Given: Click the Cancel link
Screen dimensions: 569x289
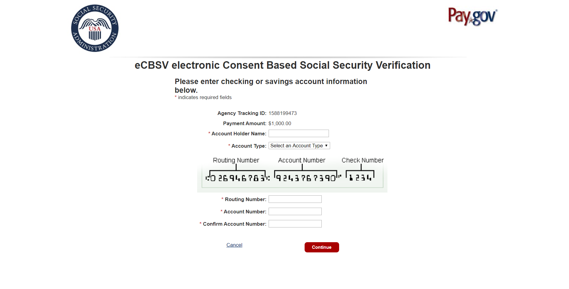Looking at the screenshot, I should coord(234,245).
